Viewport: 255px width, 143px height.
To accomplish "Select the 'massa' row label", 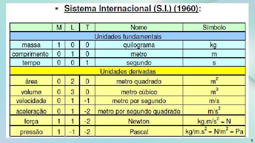I will click(31, 45).
